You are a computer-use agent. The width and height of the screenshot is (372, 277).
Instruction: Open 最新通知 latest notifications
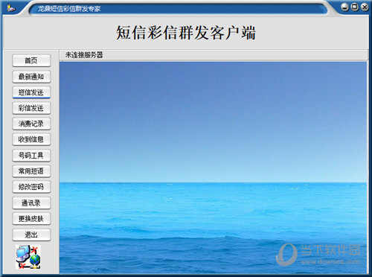click(31, 77)
